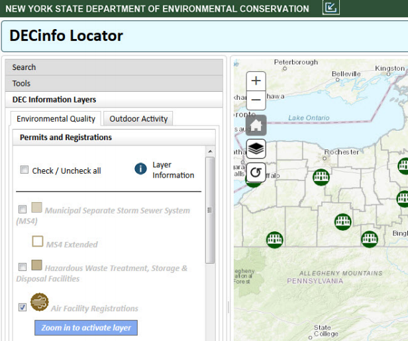Click the Air Facility Registrations layer label
The width and height of the screenshot is (408, 341).
pyautogui.click(x=95, y=308)
